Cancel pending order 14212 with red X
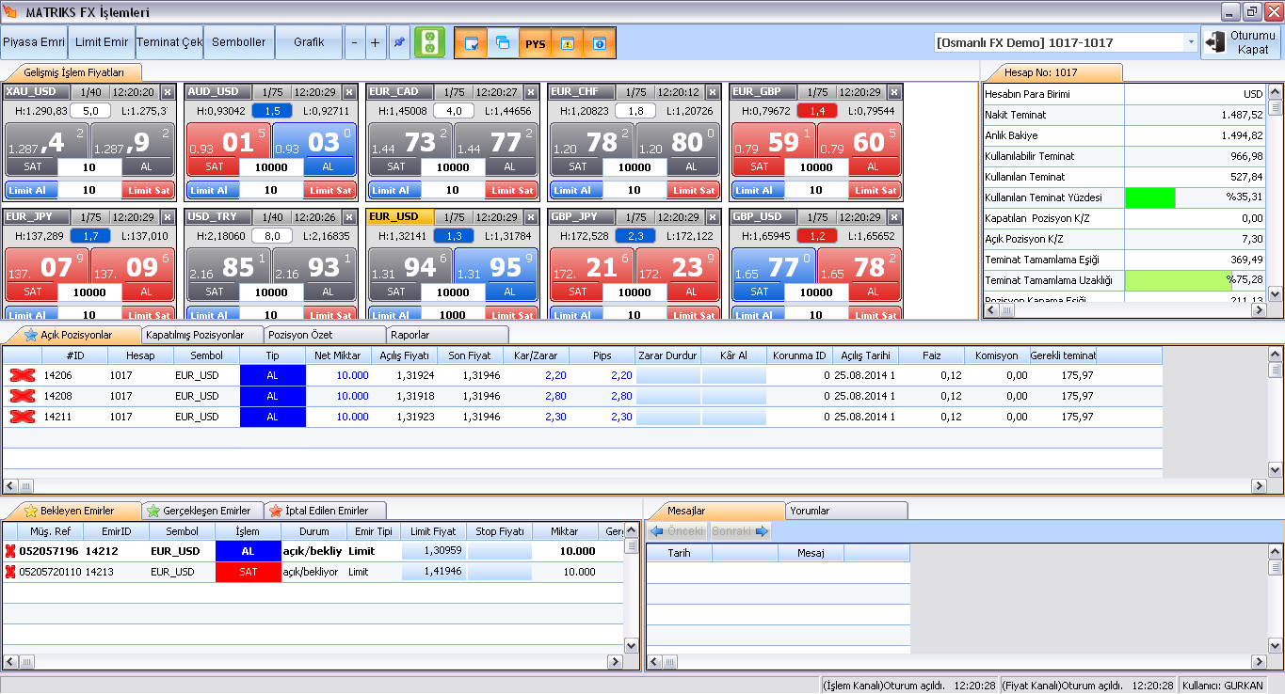The image size is (1285, 694). 10,551
